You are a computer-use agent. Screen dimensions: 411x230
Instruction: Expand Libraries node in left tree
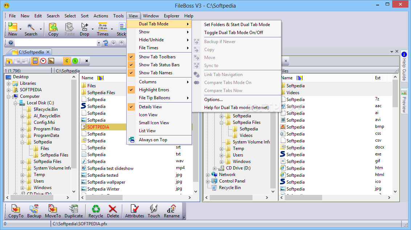(x=9, y=84)
